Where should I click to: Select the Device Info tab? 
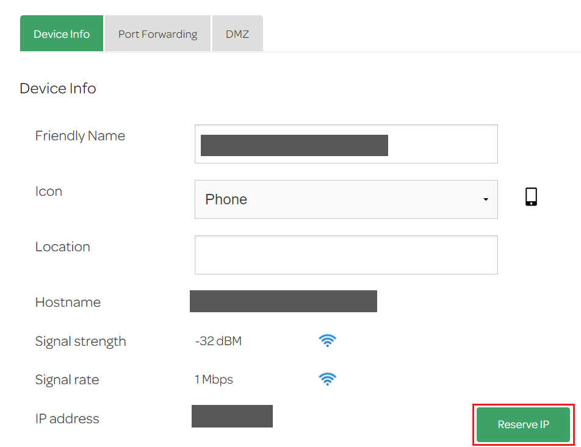[x=61, y=34]
